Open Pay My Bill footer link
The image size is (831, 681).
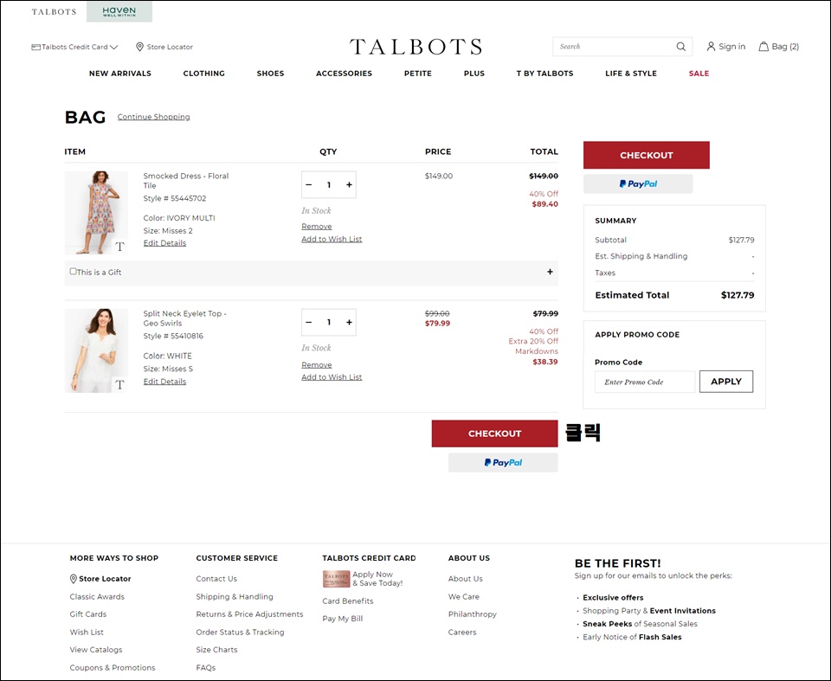(x=343, y=619)
